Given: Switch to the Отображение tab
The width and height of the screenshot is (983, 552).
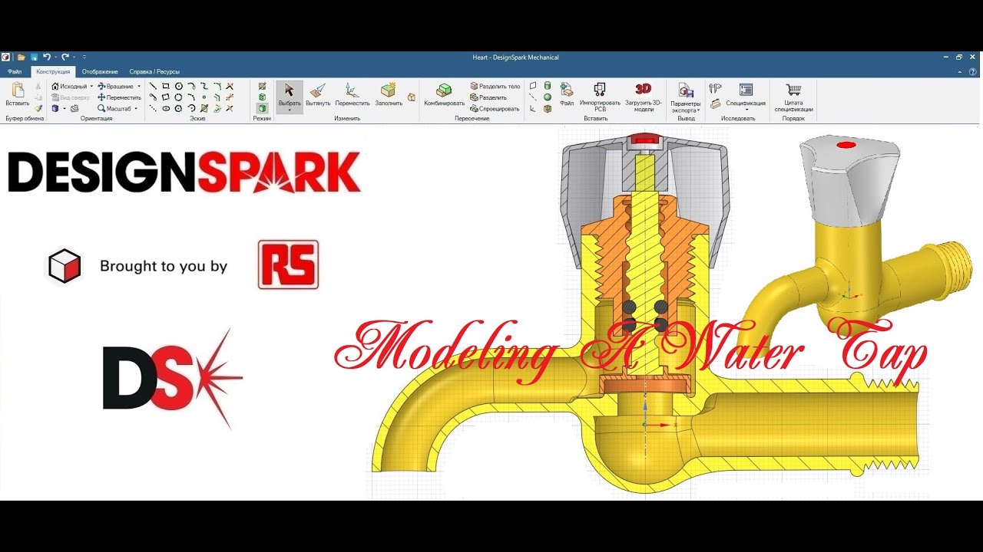Looking at the screenshot, I should coord(100,71).
